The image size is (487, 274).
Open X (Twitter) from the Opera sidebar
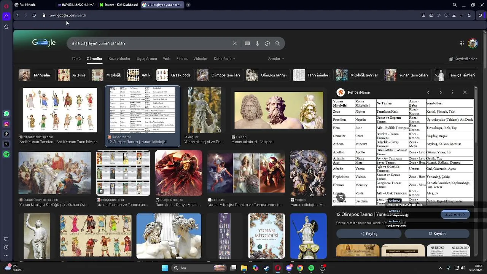6,144
